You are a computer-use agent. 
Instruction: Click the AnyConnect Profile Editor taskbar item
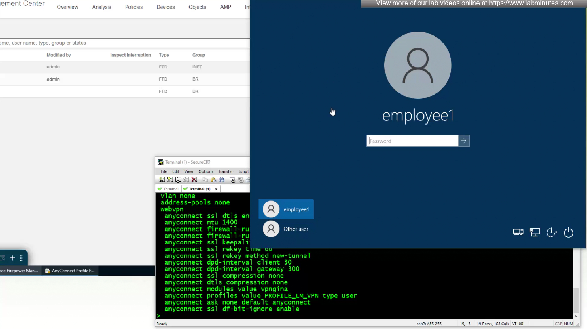click(x=71, y=271)
